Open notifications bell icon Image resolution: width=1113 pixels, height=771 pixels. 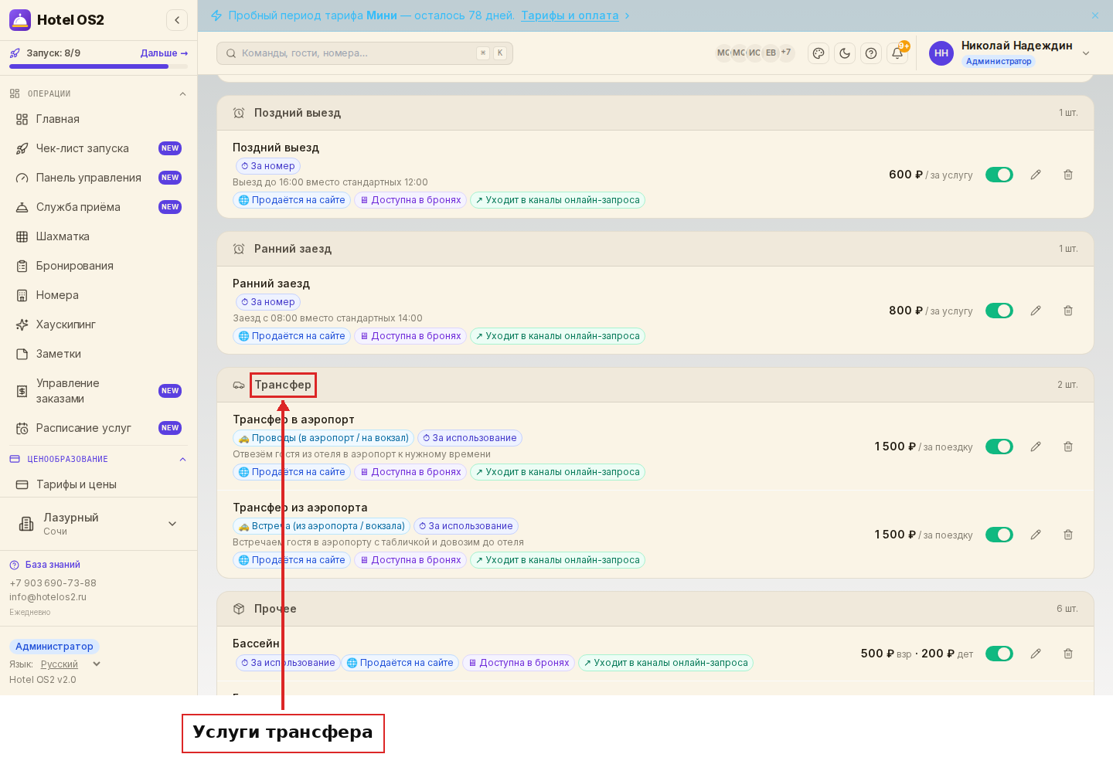tap(897, 53)
